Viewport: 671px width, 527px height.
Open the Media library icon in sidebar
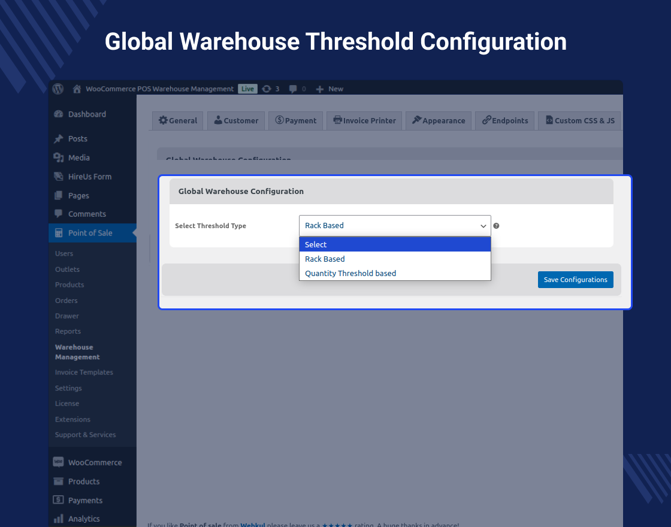tap(59, 158)
